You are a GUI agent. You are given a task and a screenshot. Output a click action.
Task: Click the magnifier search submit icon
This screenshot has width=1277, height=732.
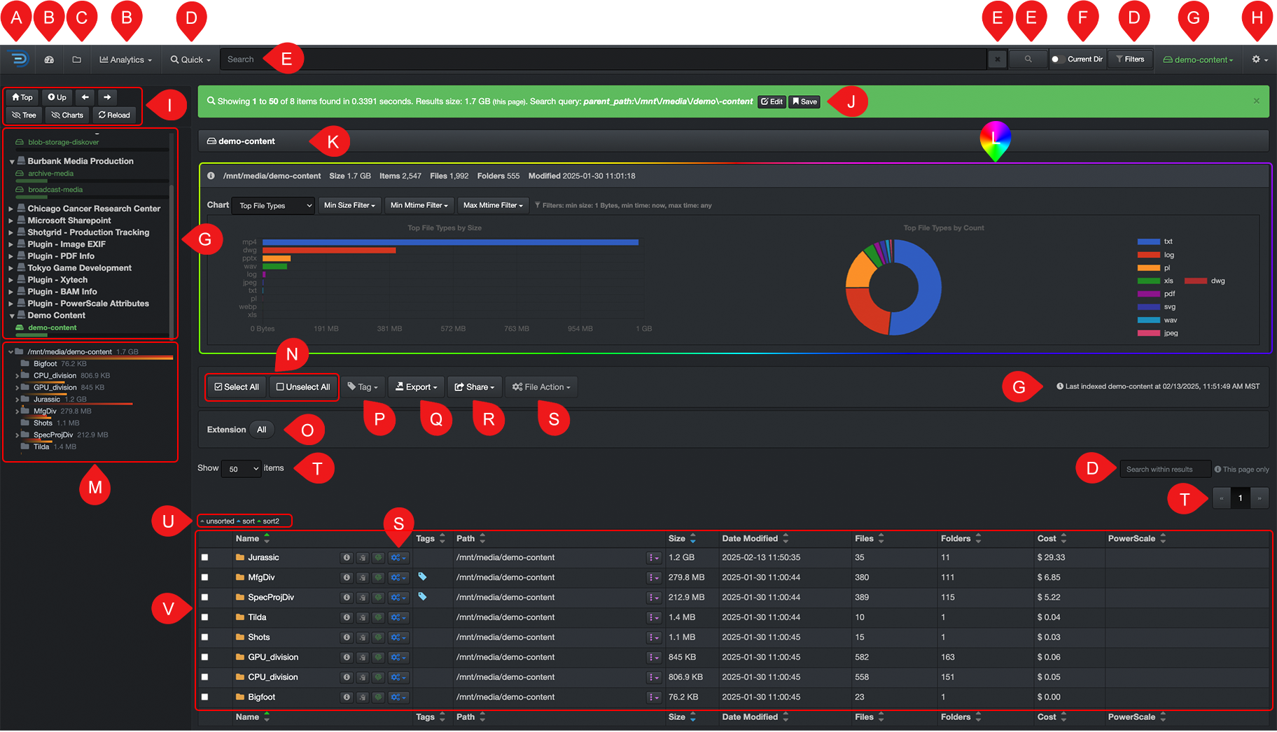pyautogui.click(x=1028, y=59)
